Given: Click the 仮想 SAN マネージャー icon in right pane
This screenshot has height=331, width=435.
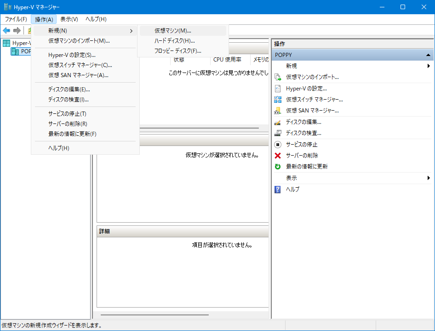Looking at the screenshot, I should [278, 111].
